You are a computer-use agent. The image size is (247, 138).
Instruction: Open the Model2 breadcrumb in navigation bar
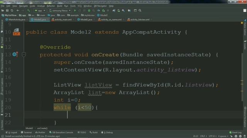102,15
